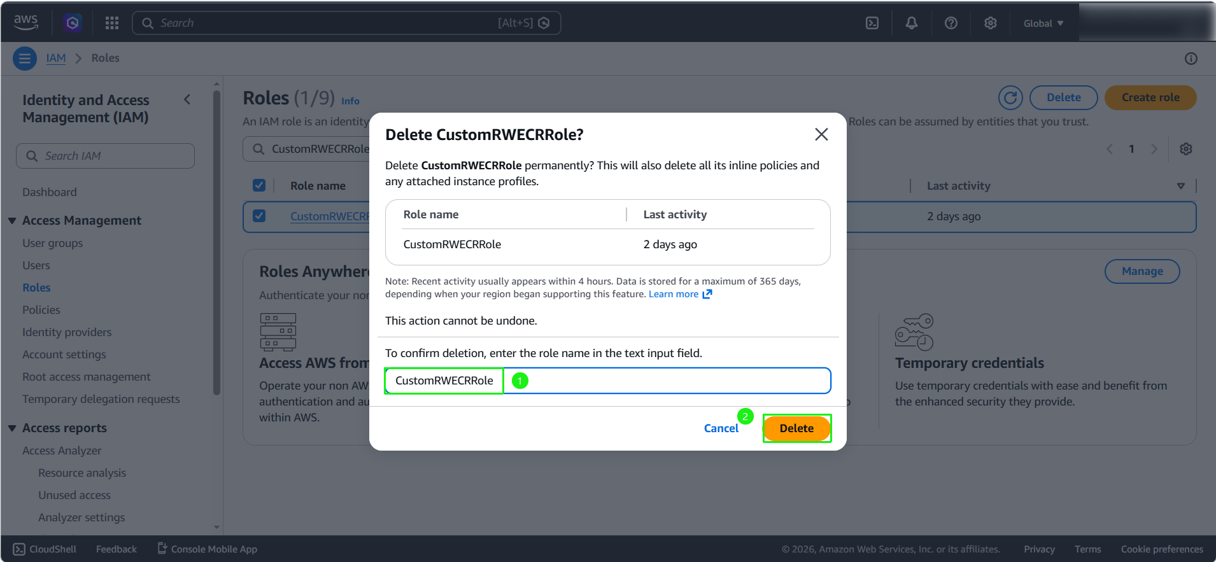The image size is (1216, 562).
Task: Open the Amazon Q assistant icon
Action: [73, 23]
